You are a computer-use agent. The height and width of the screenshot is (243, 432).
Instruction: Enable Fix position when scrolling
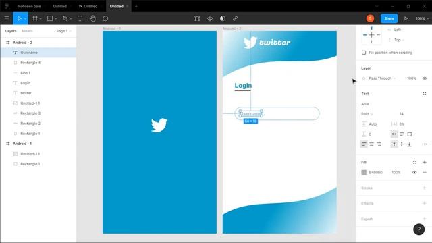[364, 53]
